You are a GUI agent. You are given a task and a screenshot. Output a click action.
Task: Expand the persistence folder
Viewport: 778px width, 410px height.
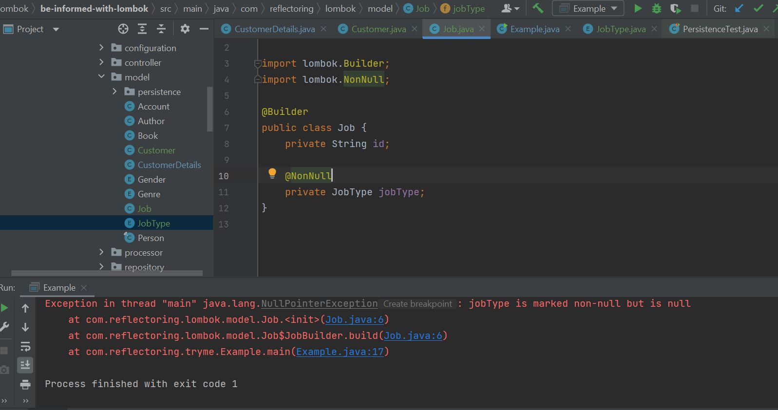point(114,92)
